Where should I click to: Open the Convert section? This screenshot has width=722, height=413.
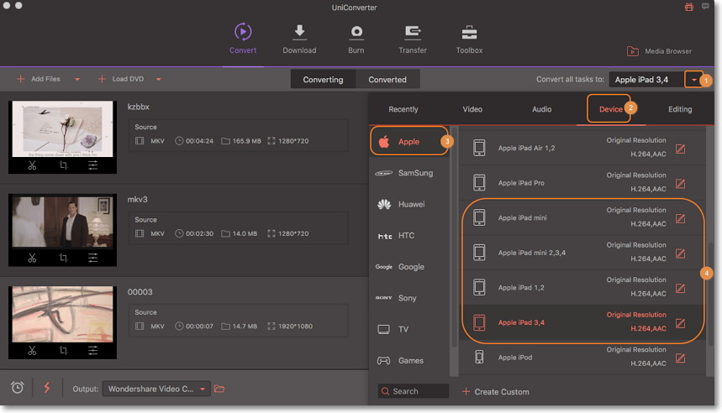[243, 39]
